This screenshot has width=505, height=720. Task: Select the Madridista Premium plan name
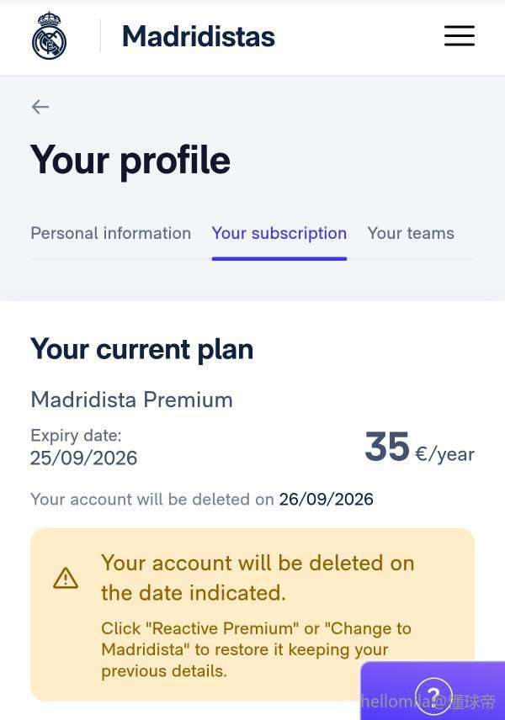pos(131,400)
